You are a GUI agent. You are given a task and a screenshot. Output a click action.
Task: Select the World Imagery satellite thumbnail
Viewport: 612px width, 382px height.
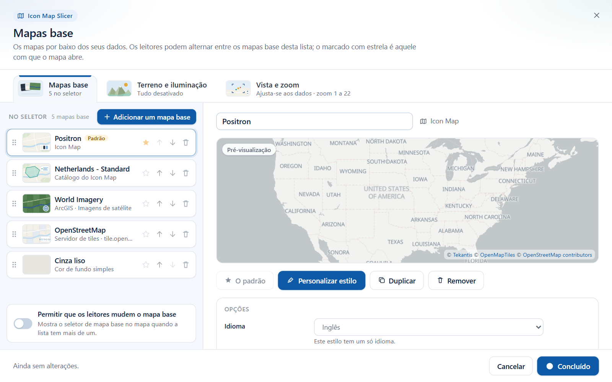(37, 204)
